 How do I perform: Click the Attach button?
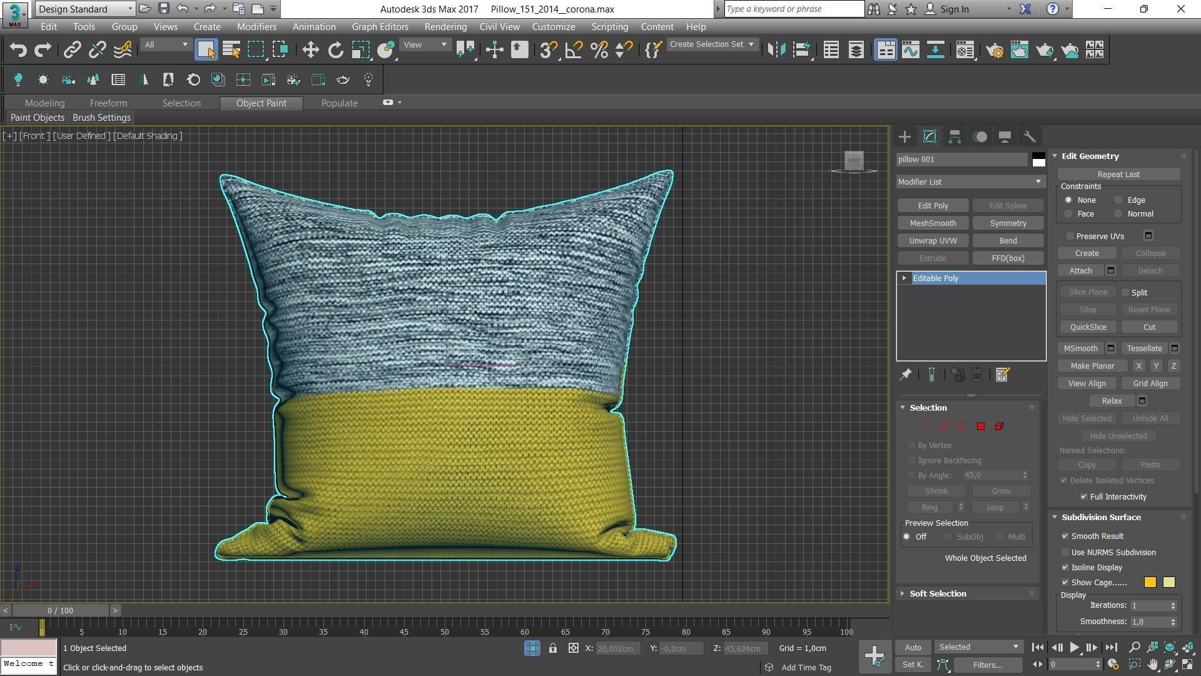[1080, 271]
